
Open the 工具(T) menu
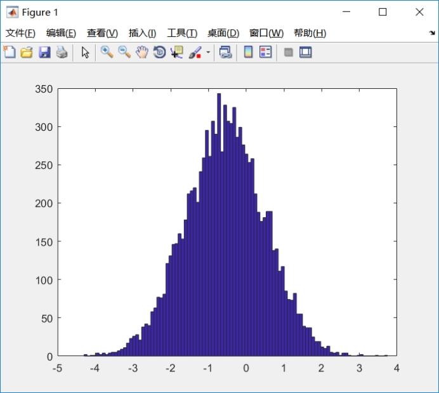(181, 33)
